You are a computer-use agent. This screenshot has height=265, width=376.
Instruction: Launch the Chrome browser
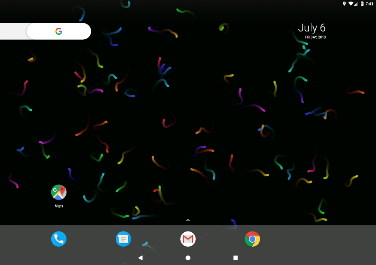252,239
